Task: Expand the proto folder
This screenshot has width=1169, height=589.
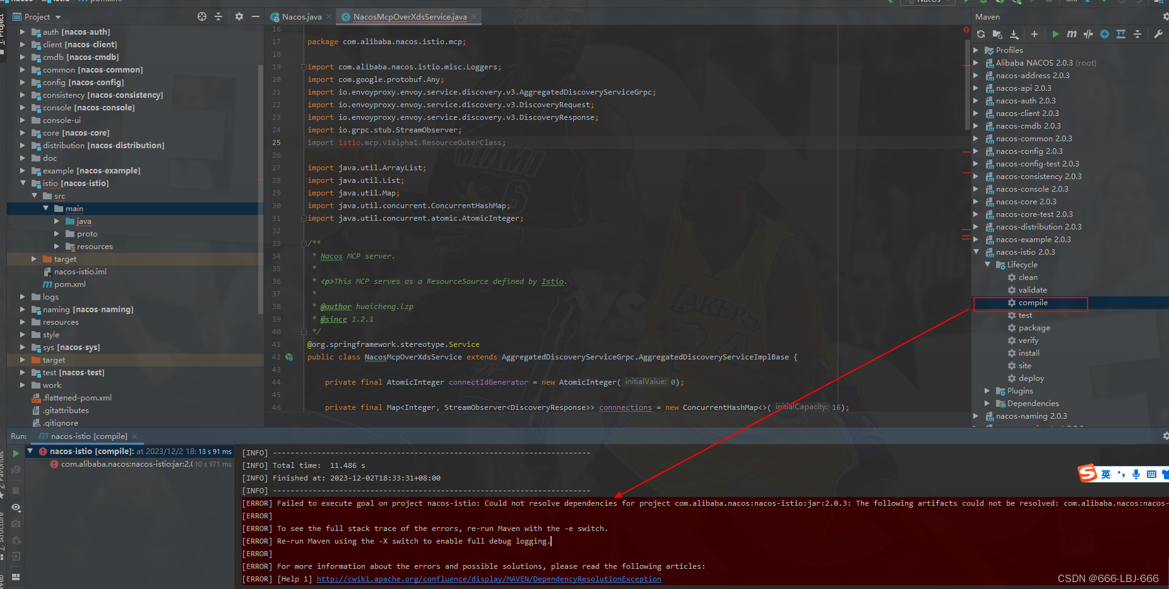Action: [x=57, y=233]
